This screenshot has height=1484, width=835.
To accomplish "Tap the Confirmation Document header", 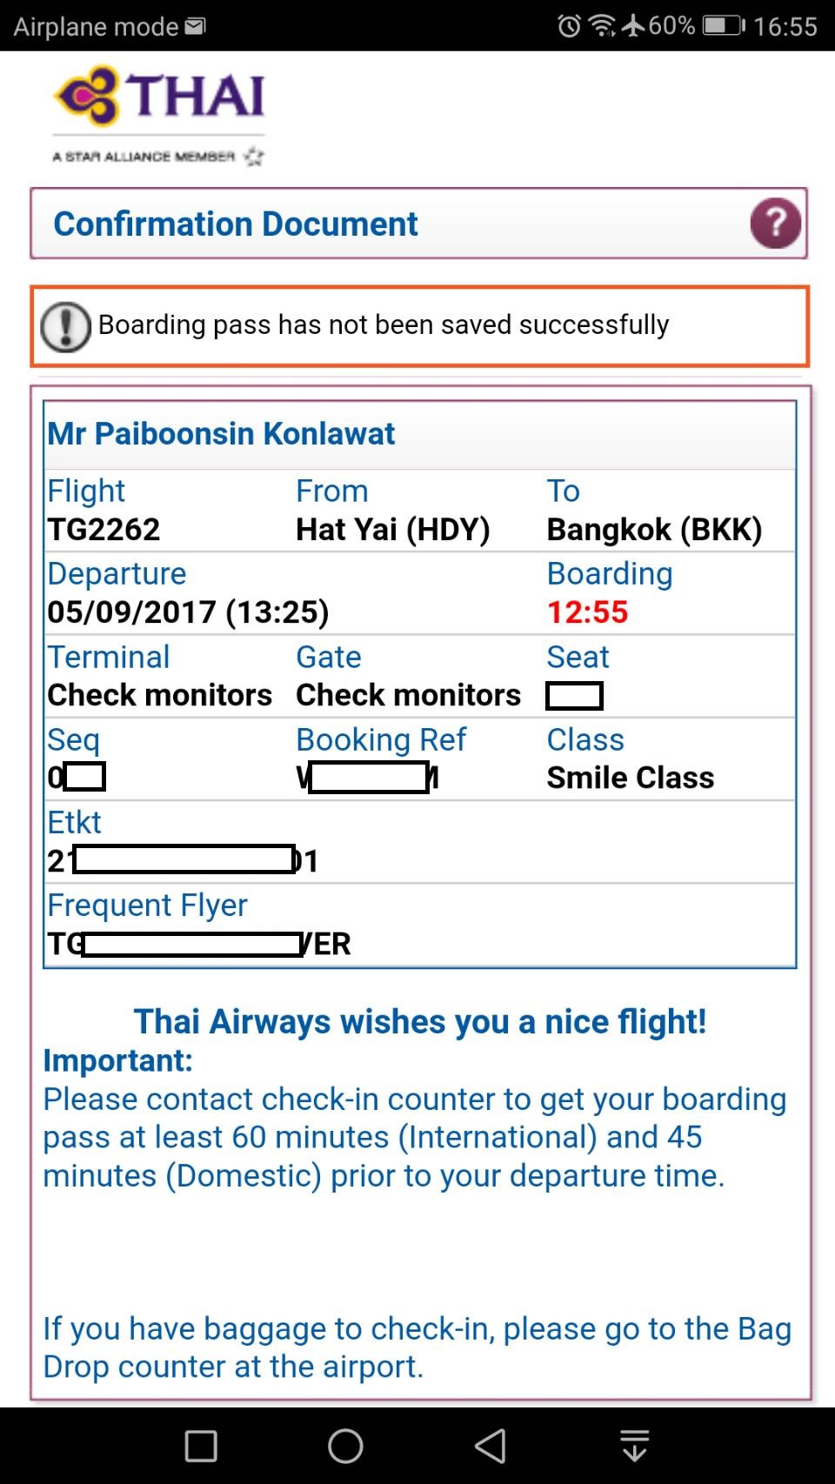I will pos(236,224).
